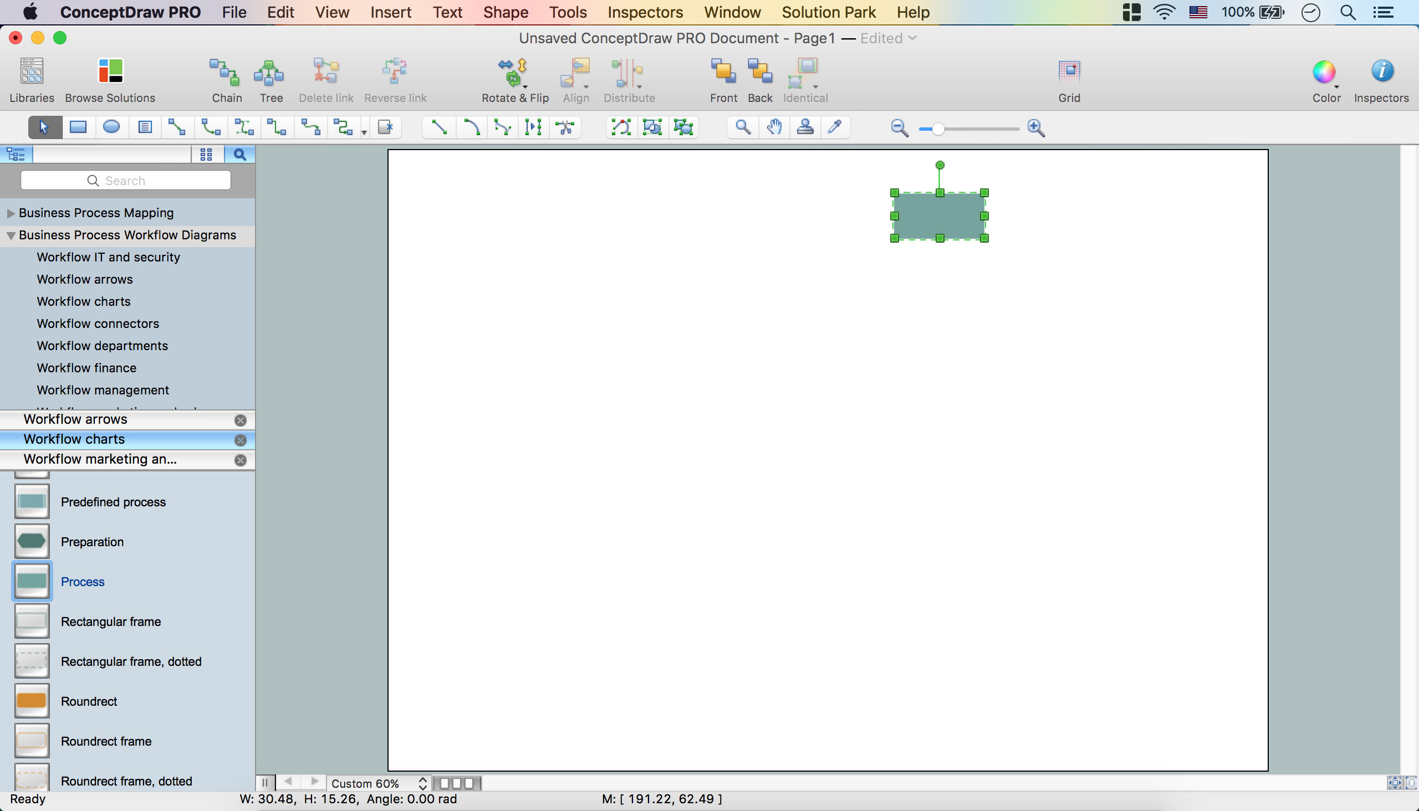Viewport: 1419px width, 811px height.
Task: Select the hand pan tool
Action: (774, 127)
